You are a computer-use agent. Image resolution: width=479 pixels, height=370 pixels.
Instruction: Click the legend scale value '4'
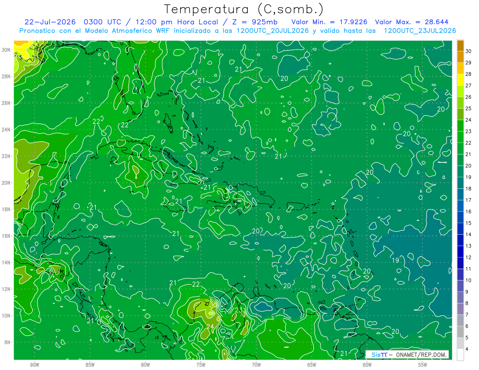coord(467,349)
